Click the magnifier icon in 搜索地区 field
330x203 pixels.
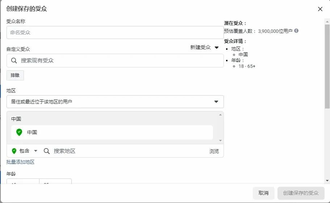[46, 151]
